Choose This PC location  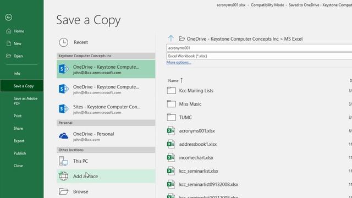click(106, 161)
